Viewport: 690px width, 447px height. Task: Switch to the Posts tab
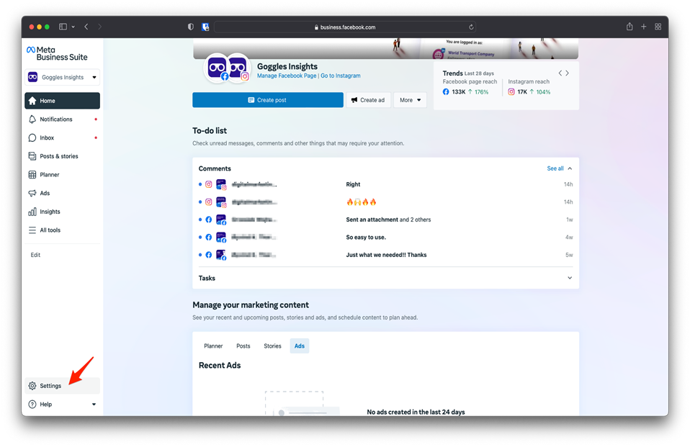point(243,346)
